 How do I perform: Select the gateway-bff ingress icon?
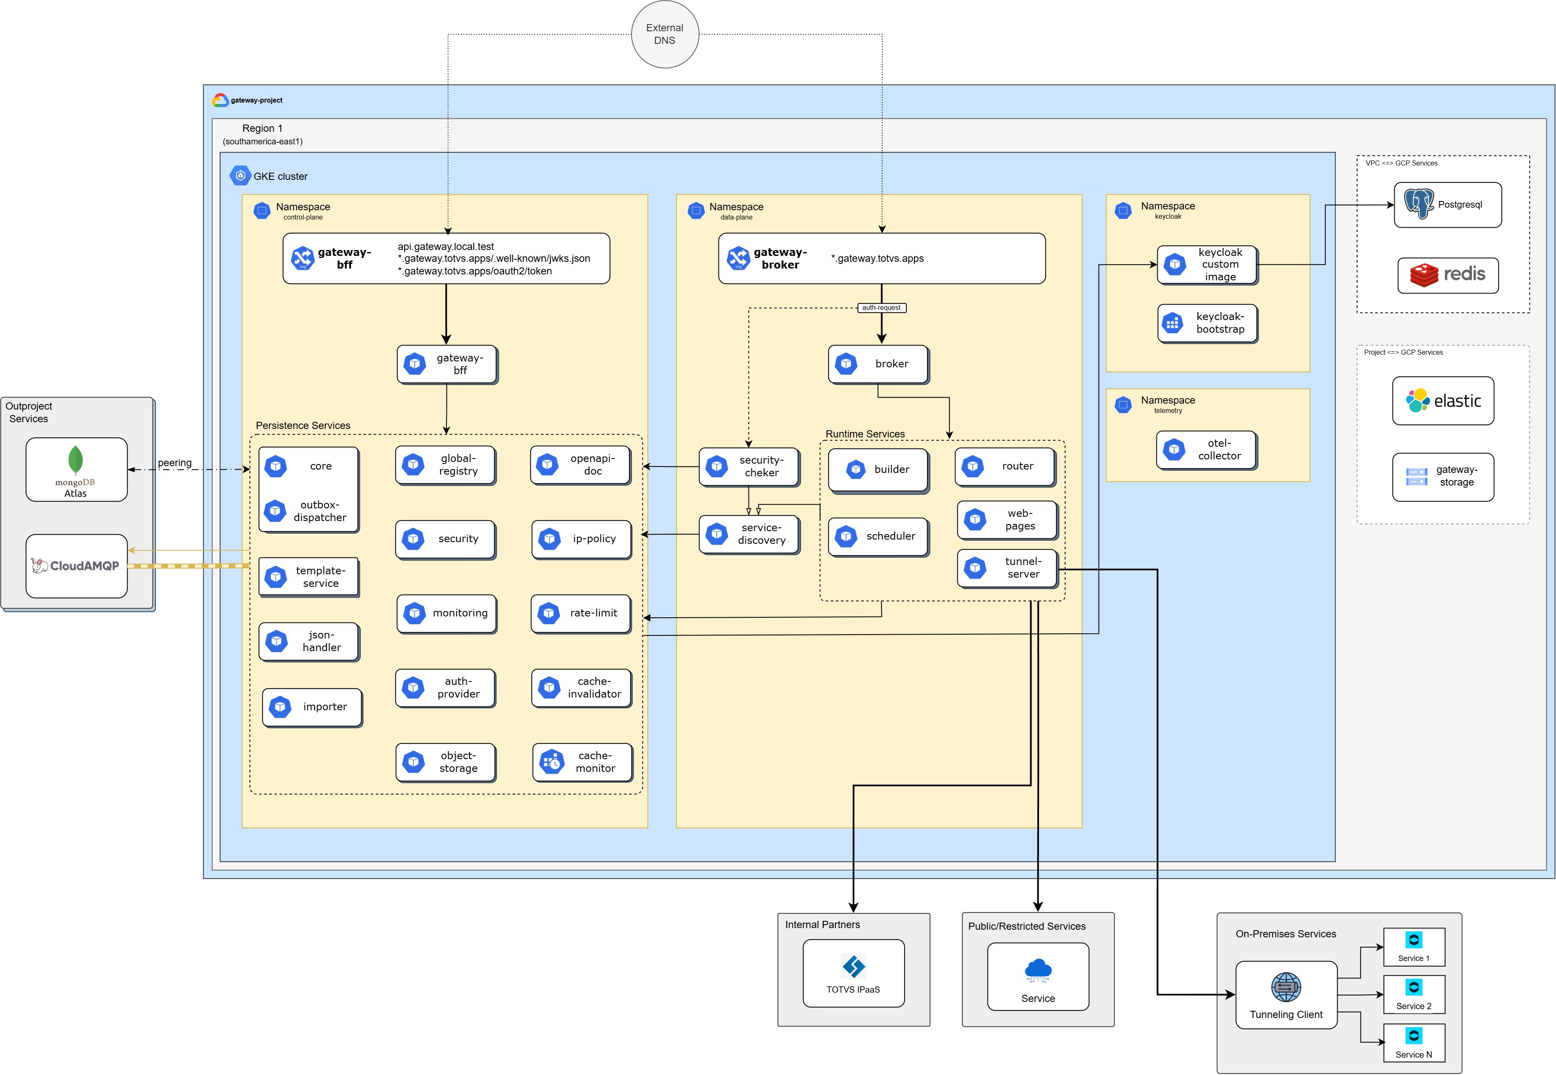tap(302, 258)
